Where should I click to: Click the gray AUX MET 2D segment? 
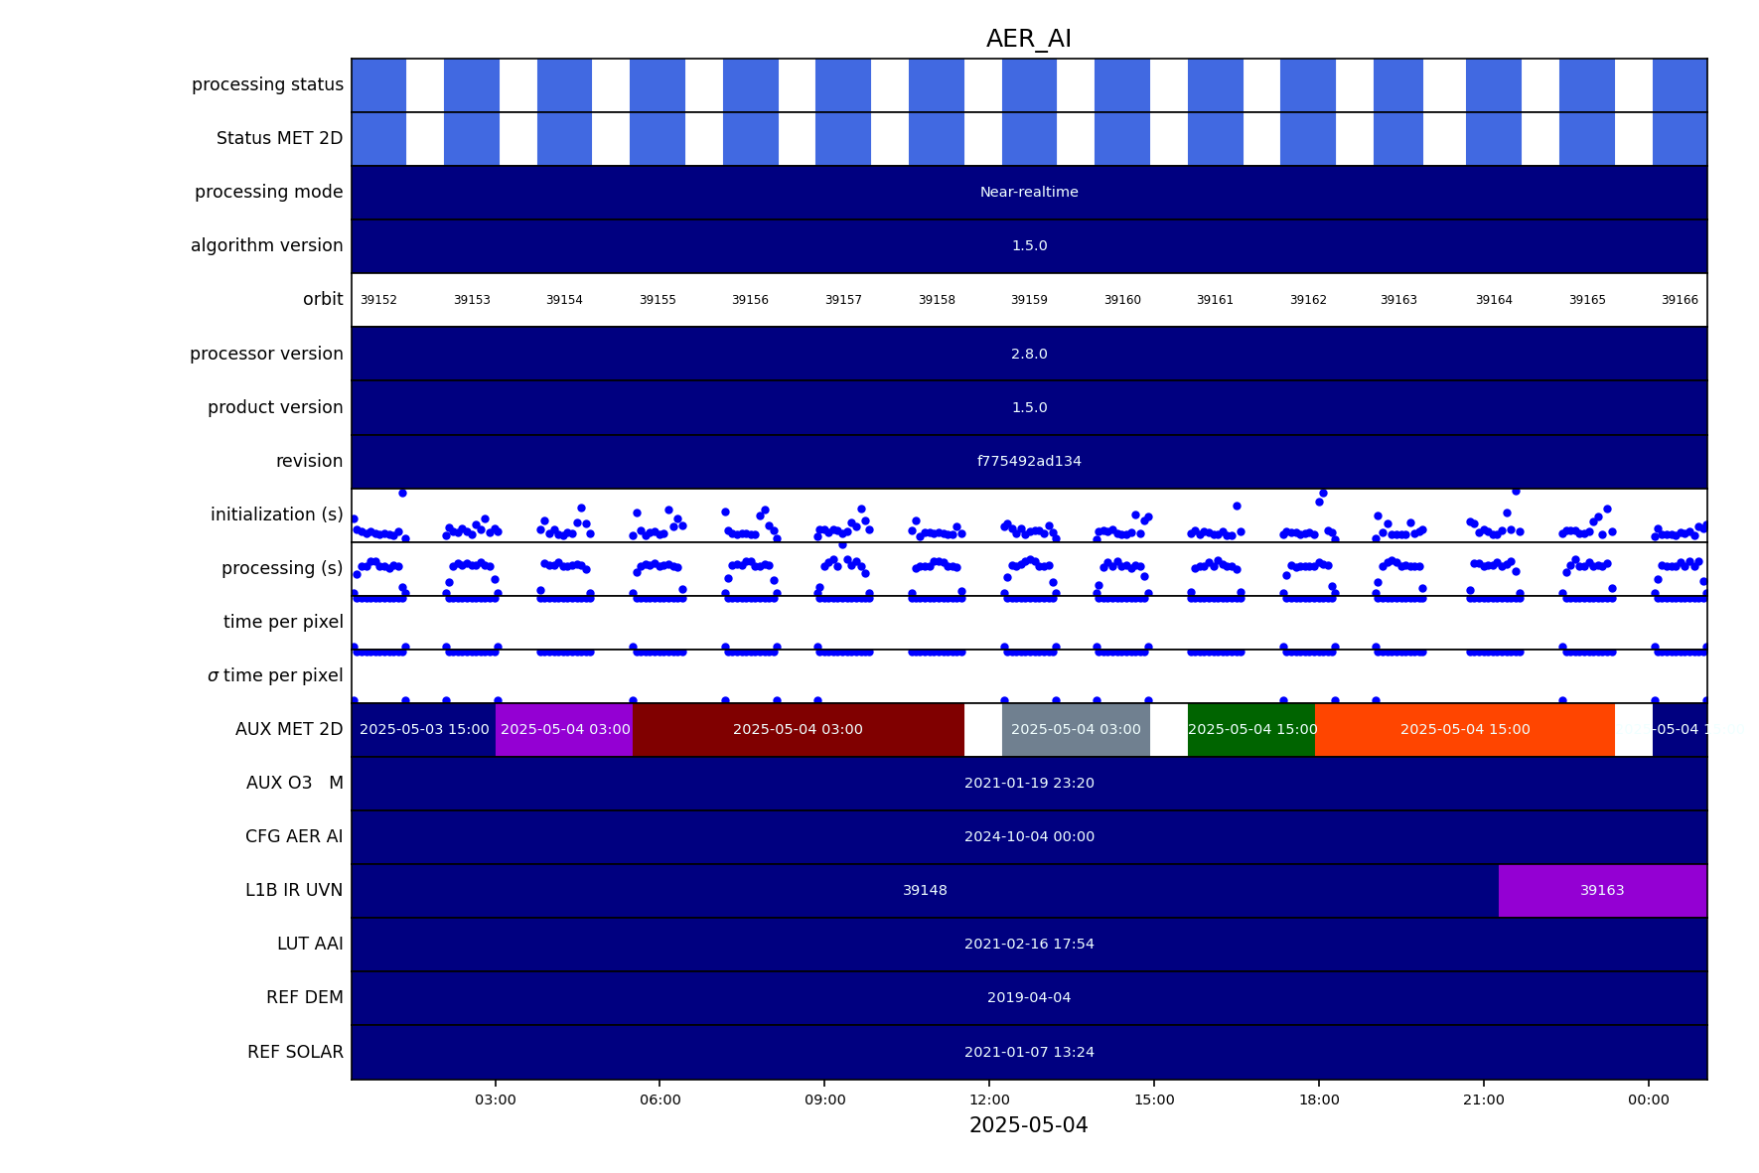tap(1076, 730)
